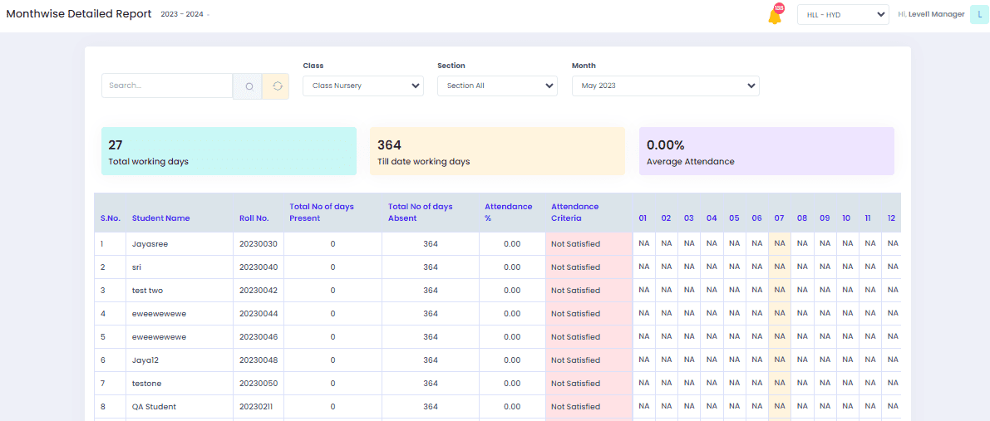Click the day 01 column header

tap(643, 218)
